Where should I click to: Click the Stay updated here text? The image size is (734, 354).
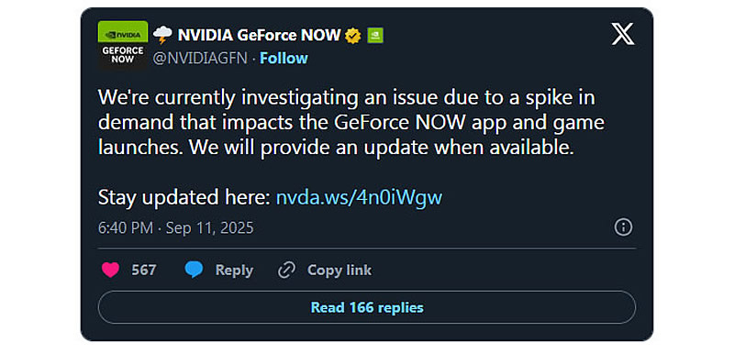tap(184, 197)
